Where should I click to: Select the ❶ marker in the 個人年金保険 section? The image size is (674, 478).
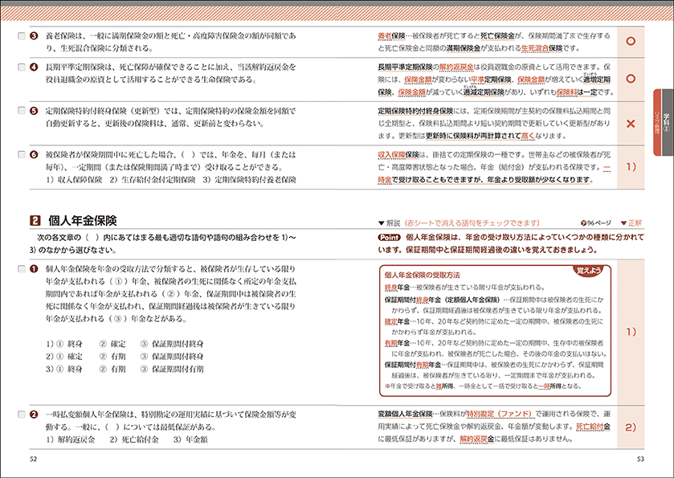pos(35,269)
